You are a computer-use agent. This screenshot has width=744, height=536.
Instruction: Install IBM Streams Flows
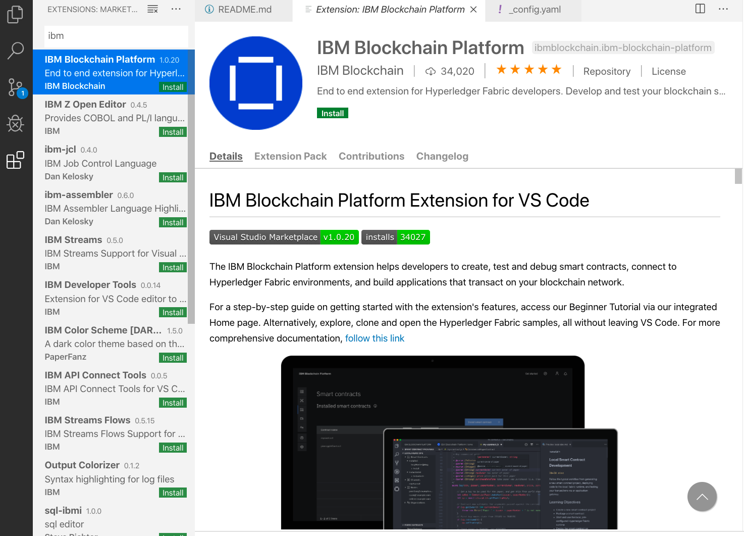173,448
